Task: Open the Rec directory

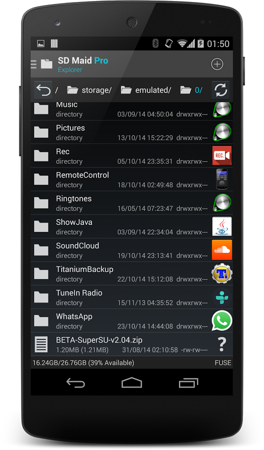Action: [131, 155]
